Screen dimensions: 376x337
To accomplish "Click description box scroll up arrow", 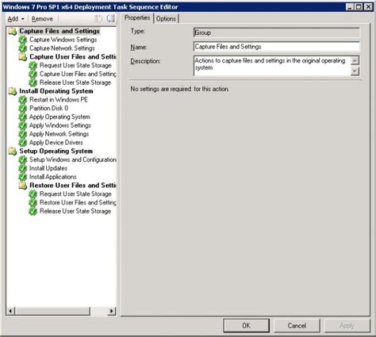I will [x=355, y=60].
